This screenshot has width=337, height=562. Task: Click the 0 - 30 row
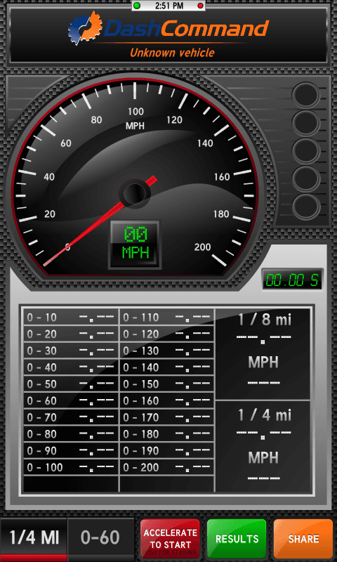pos(70,351)
